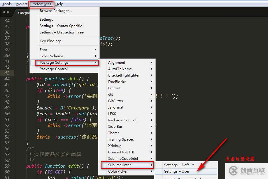Click line number 50 in gutter
Image resolution: width=268 pixels, height=179 pixels.
click(x=7, y=114)
